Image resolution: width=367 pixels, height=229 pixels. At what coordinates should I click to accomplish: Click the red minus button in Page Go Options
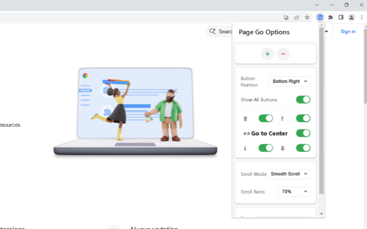point(283,54)
